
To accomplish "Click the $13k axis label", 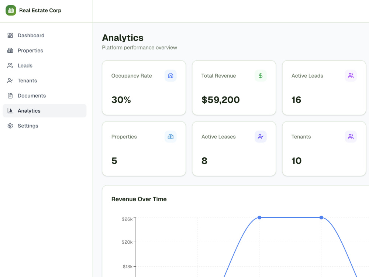I will [x=128, y=267].
